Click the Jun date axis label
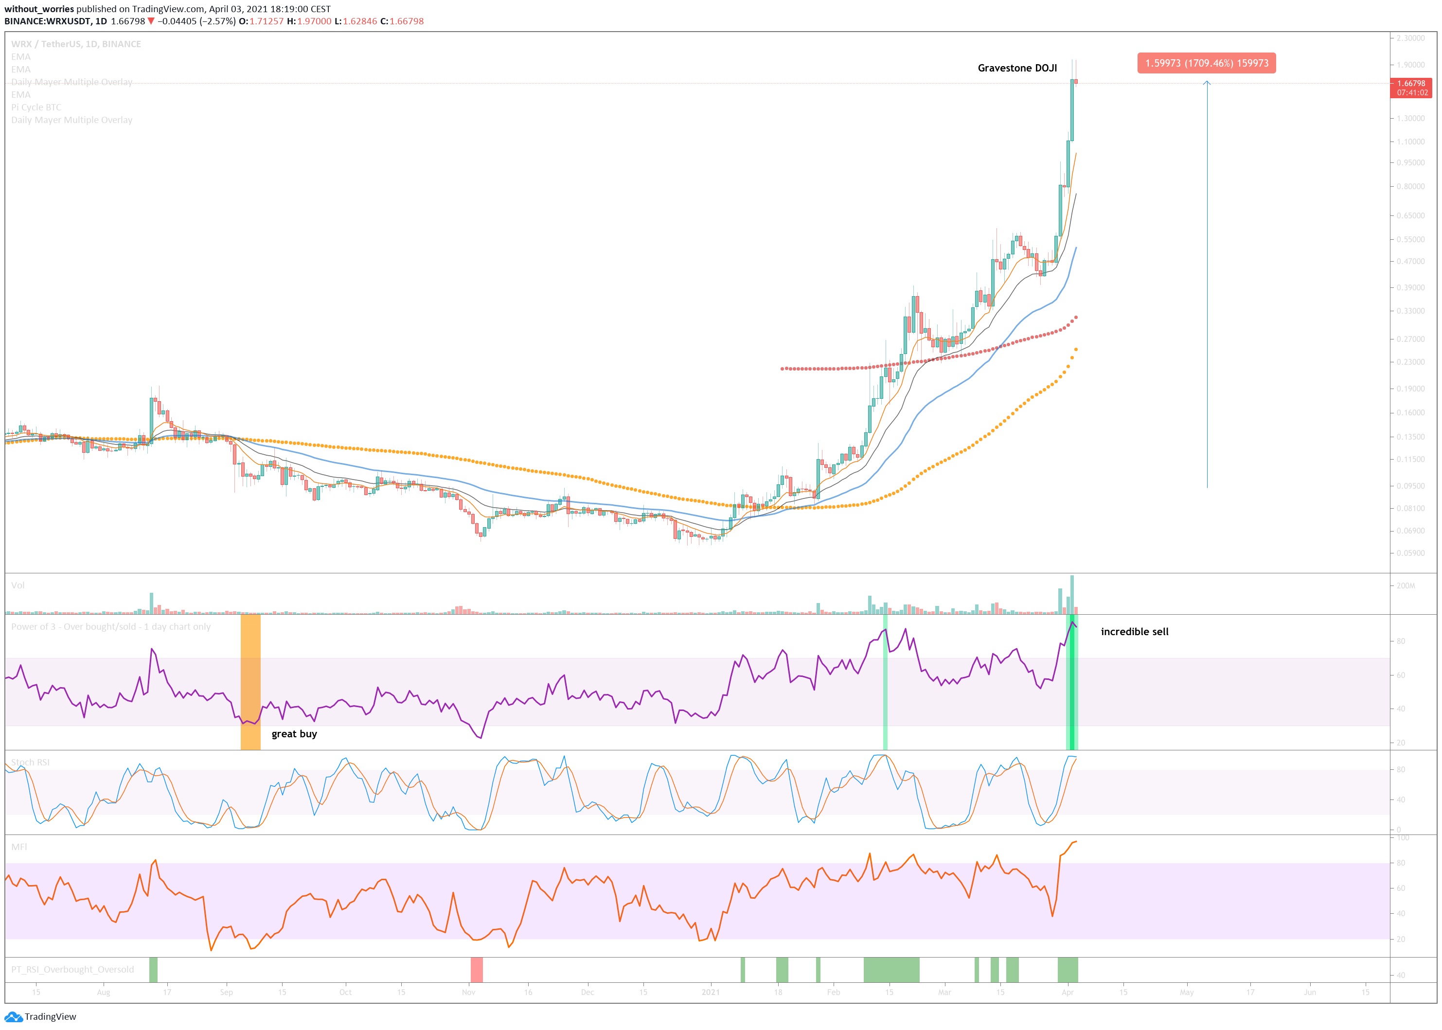The width and height of the screenshot is (1442, 1030). [1309, 992]
